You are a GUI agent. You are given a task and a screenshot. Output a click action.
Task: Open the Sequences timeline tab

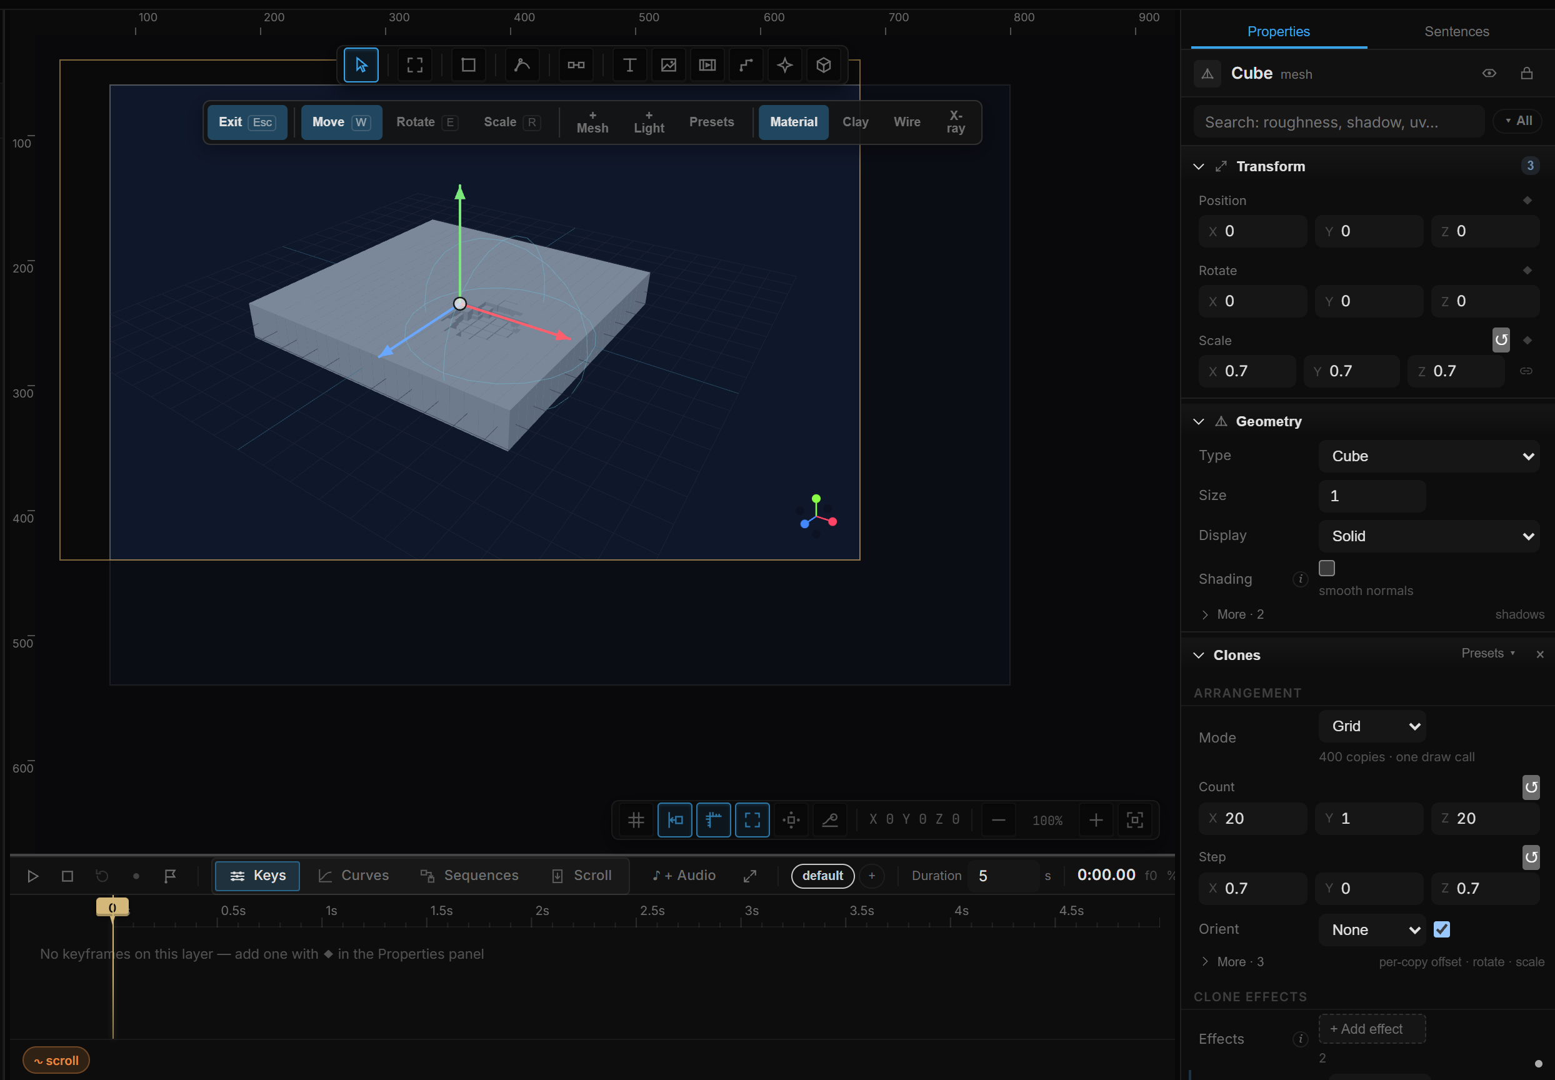pos(469,876)
